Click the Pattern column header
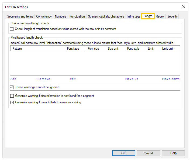 click(38, 49)
